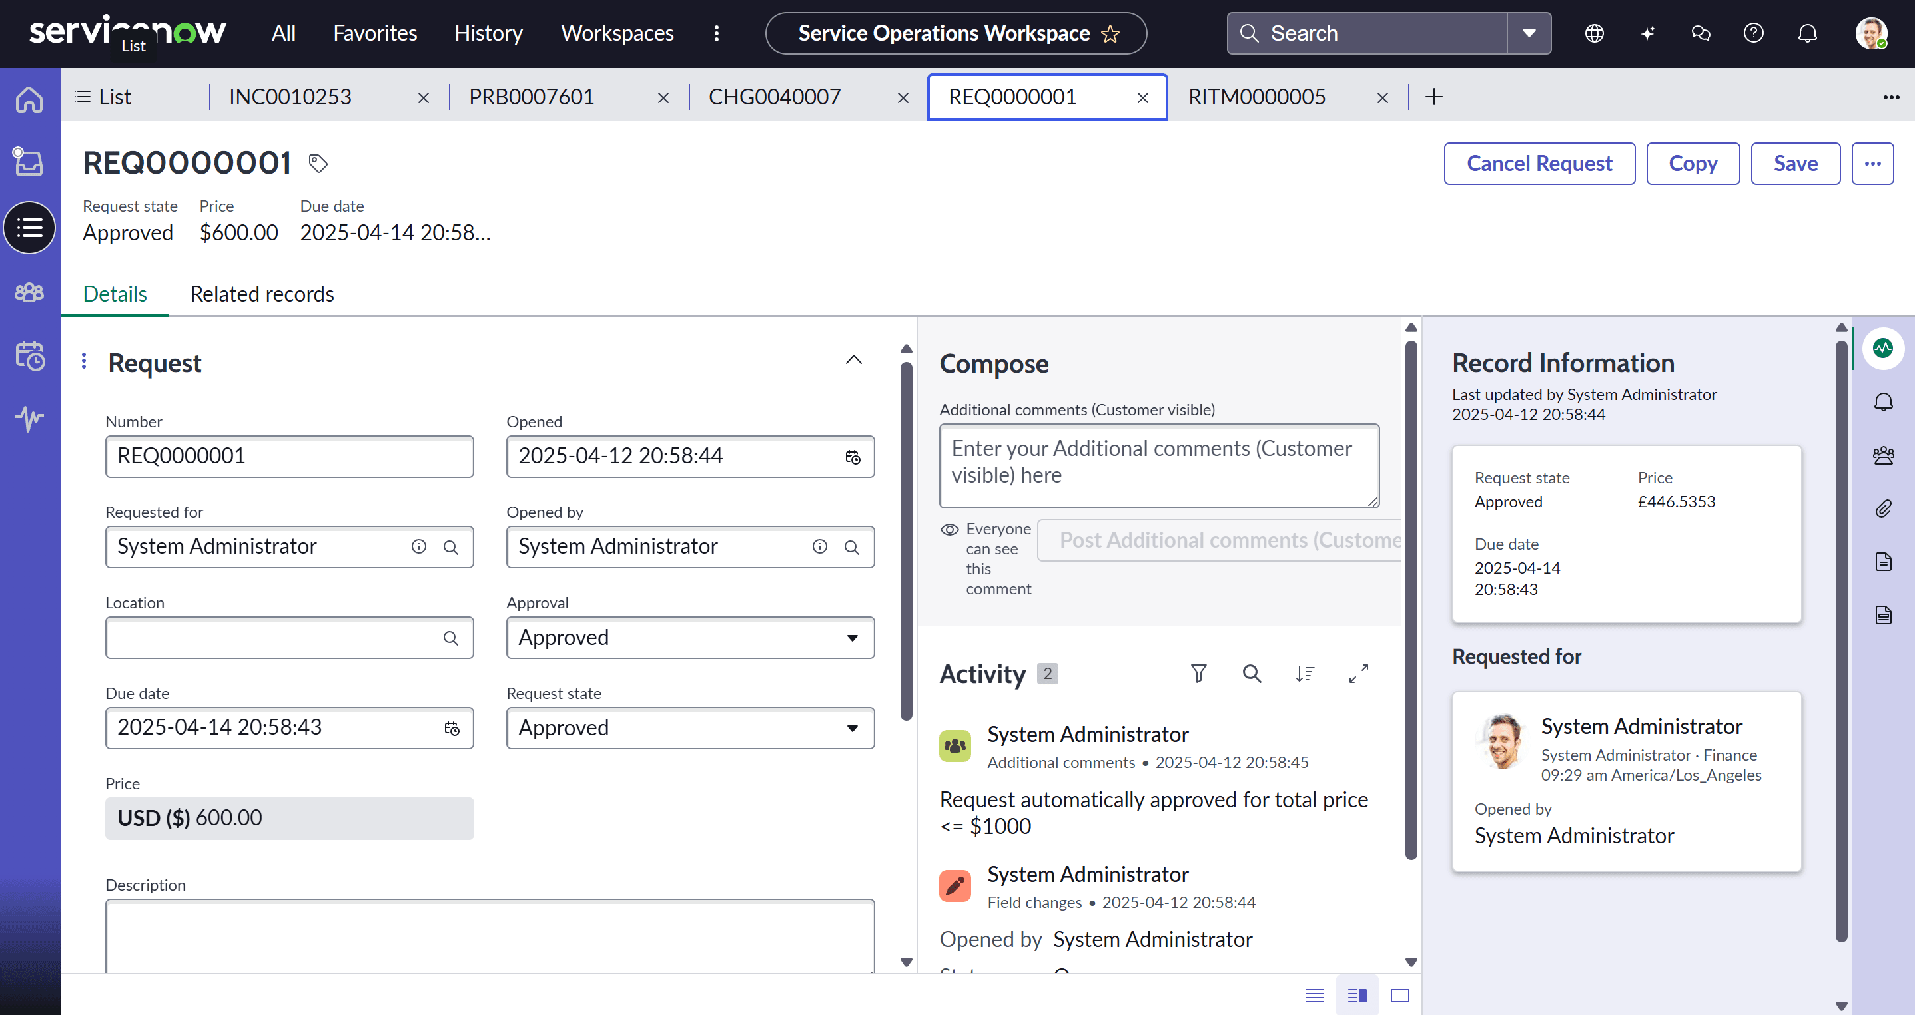Click inside the Additional comments text area
Viewport: 1915px width, 1015px height.
tap(1159, 465)
